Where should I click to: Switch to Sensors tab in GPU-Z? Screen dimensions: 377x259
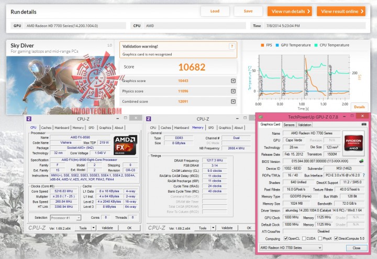[289, 125]
